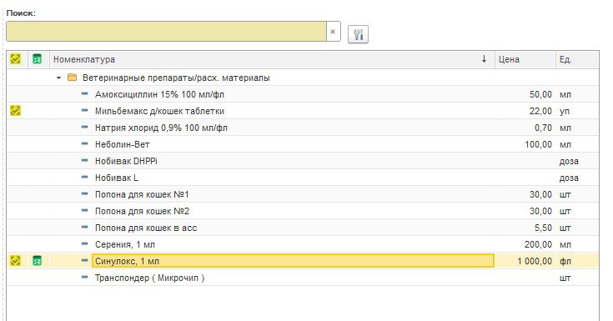Toggle yellow check mark on Синулокс row
613x321 pixels.
[15, 260]
